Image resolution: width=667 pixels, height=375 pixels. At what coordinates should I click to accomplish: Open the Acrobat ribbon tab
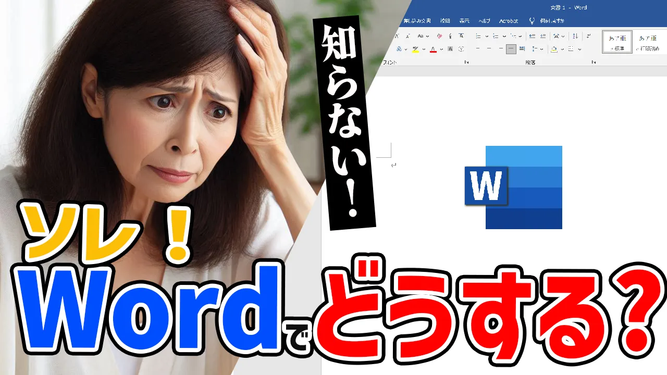tap(509, 21)
